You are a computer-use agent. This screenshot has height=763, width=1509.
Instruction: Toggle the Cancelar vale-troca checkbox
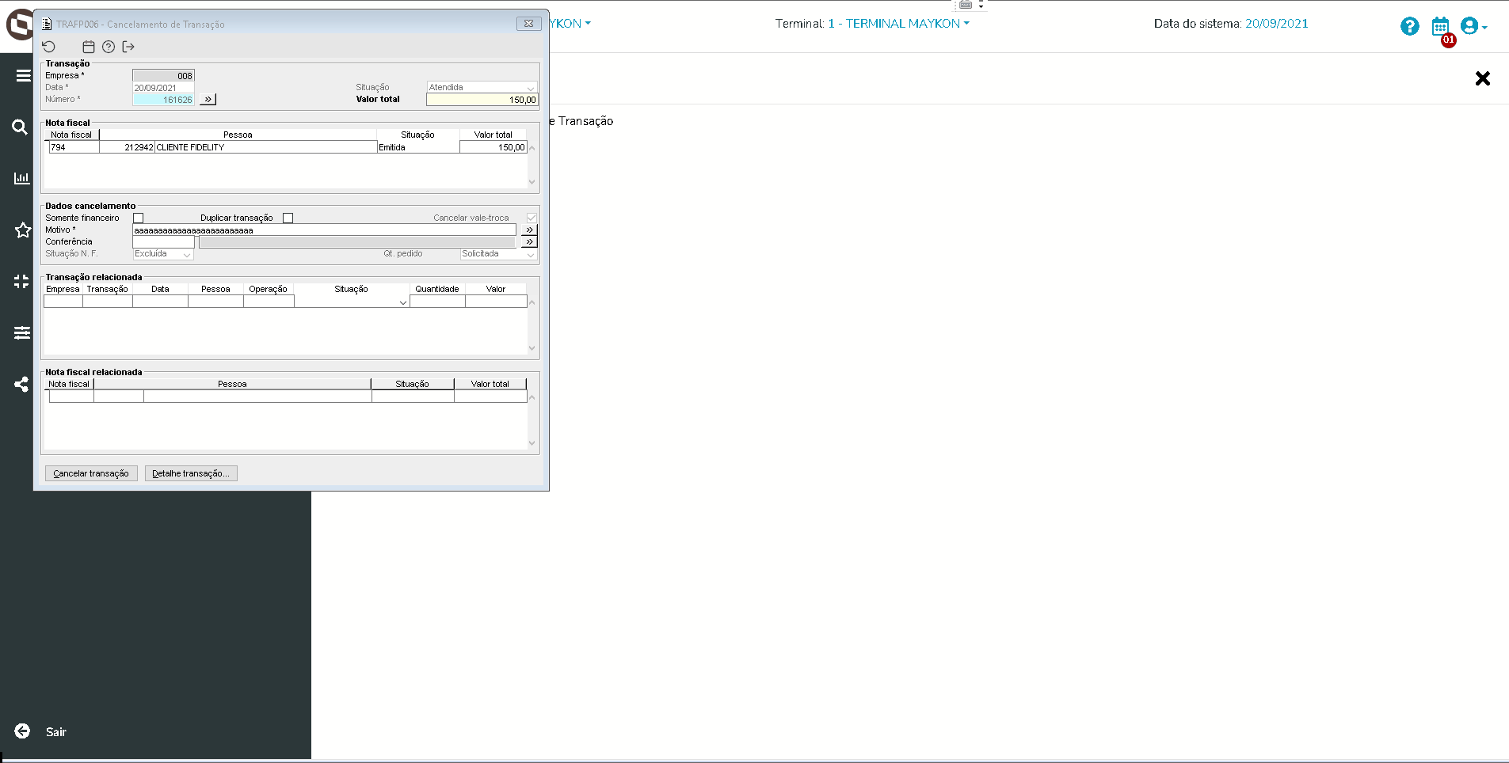532,218
